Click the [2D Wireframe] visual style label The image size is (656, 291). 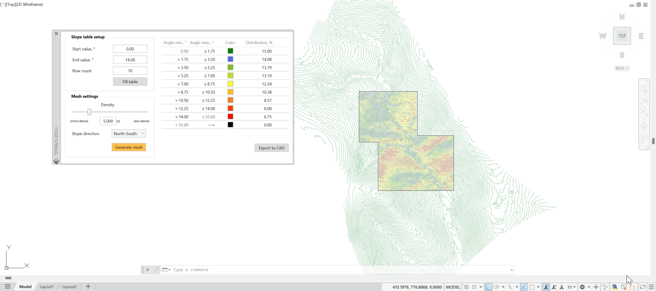[x=29, y=4]
